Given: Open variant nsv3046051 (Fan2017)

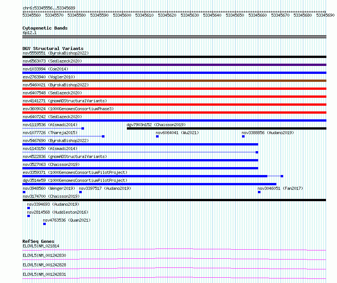Looking at the screenshot, I should click(x=280, y=188).
